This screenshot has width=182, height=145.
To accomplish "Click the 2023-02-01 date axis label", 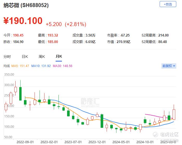I will pyautogui.click(x=49, y=142).
